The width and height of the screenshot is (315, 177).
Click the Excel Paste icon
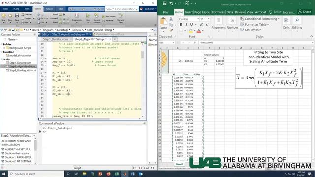point(163,22)
